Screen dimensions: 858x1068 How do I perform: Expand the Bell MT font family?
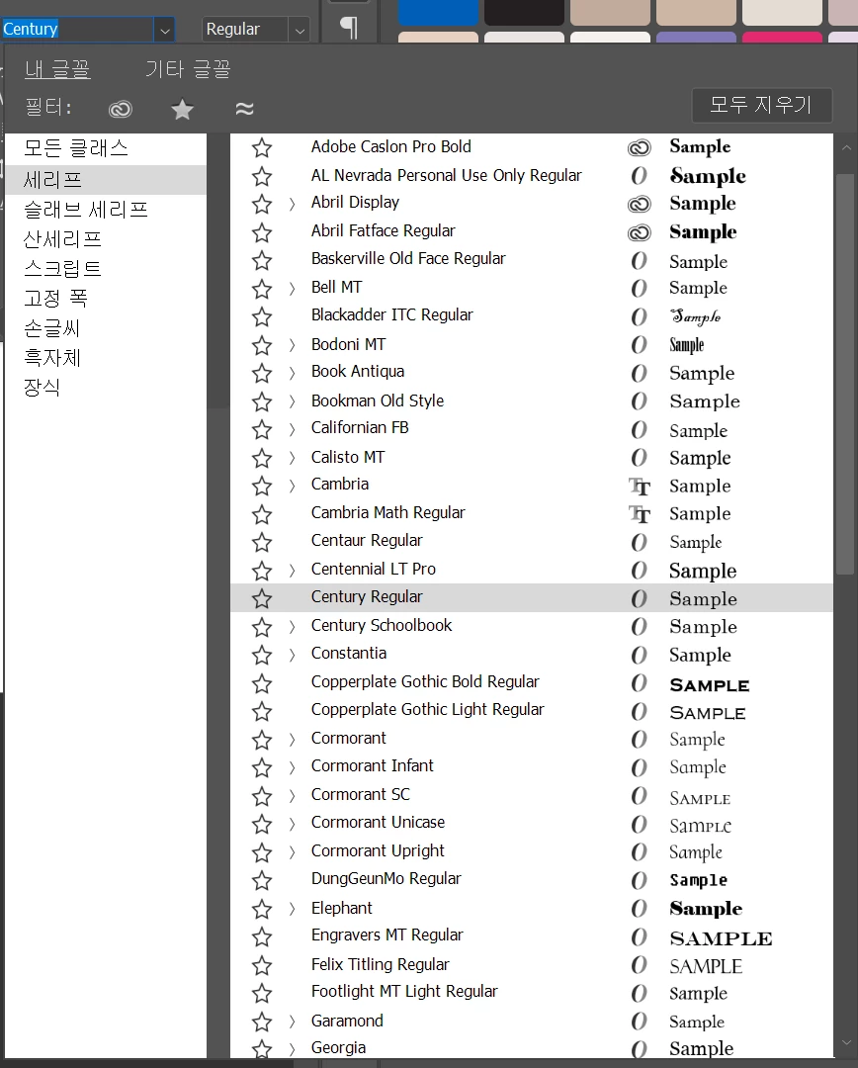pos(292,289)
